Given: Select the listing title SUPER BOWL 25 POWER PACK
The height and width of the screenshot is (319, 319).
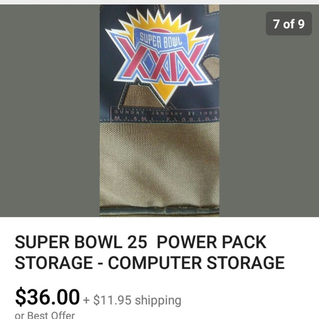Looking at the screenshot, I should [x=141, y=242].
